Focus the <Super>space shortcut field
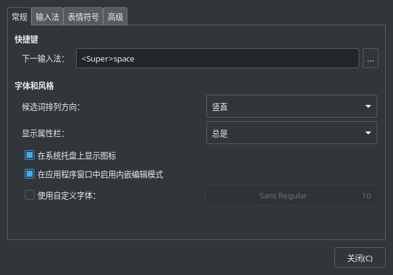 pos(217,58)
